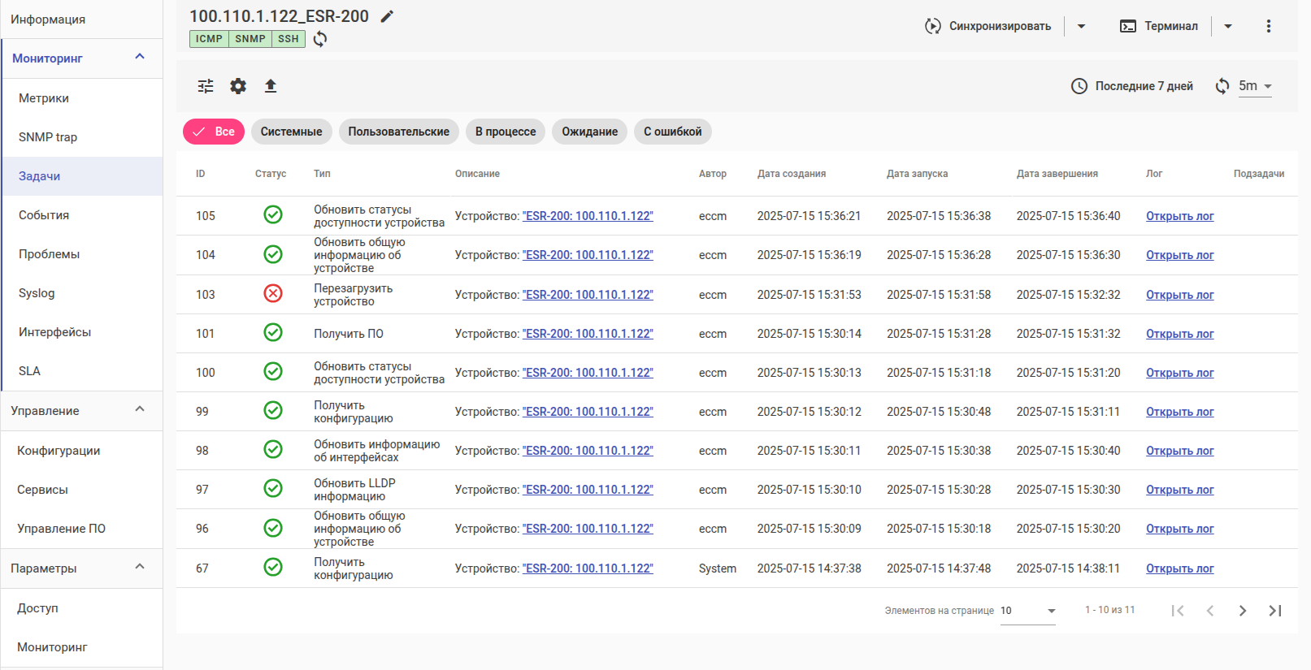The image size is (1311, 670).
Task: Open the Синхронизировать dropdown arrow
Action: click(x=1081, y=26)
